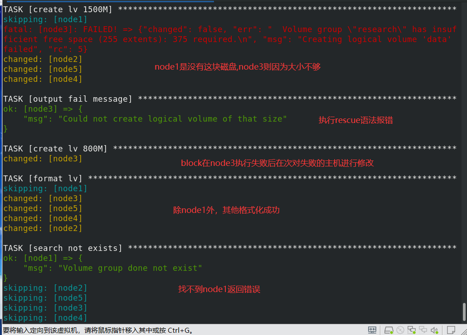Click the 'Volume group done not exist' message
Image resolution: width=467 pixels, height=335 pixels.
click(x=113, y=268)
